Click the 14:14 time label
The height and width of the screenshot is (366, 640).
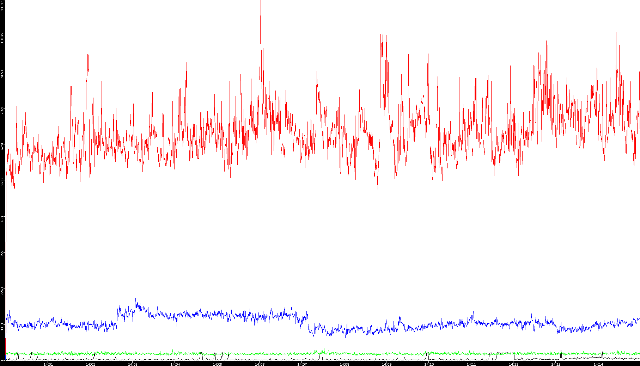click(x=598, y=364)
